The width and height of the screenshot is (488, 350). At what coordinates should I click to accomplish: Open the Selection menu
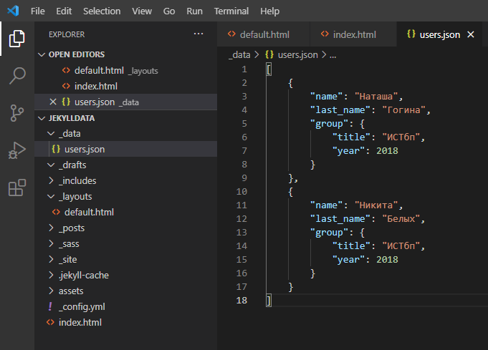tap(102, 11)
